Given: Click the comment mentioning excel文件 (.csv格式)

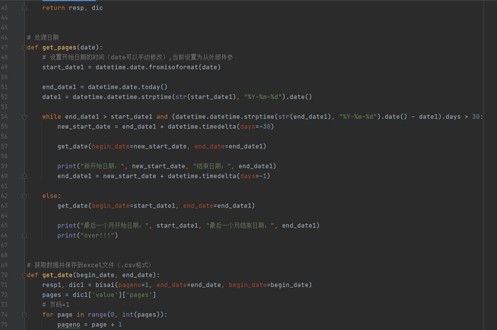Looking at the screenshot, I should pos(89,265).
